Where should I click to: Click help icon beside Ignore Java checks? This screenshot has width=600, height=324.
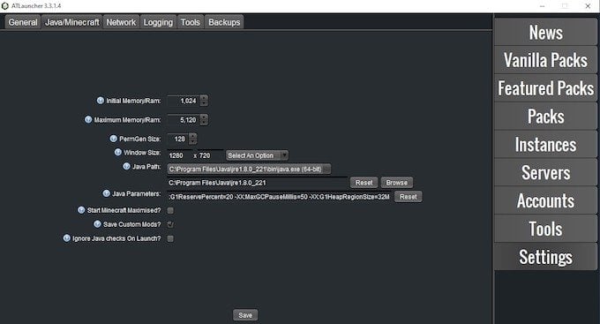(66, 238)
